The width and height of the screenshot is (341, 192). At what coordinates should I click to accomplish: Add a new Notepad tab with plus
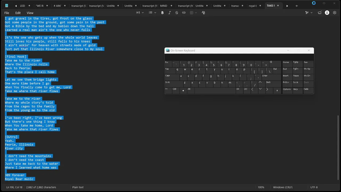pyautogui.click(x=297, y=6)
